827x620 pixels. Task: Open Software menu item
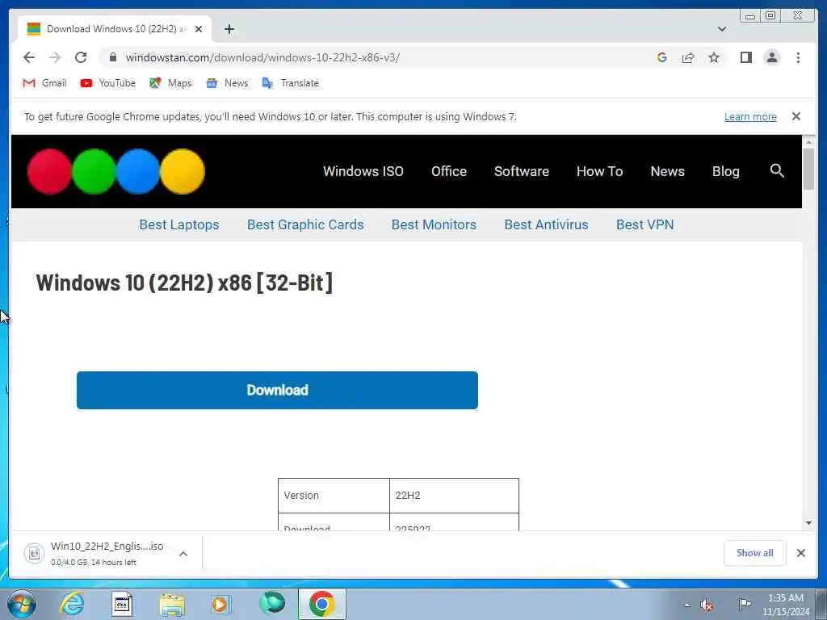tap(521, 171)
